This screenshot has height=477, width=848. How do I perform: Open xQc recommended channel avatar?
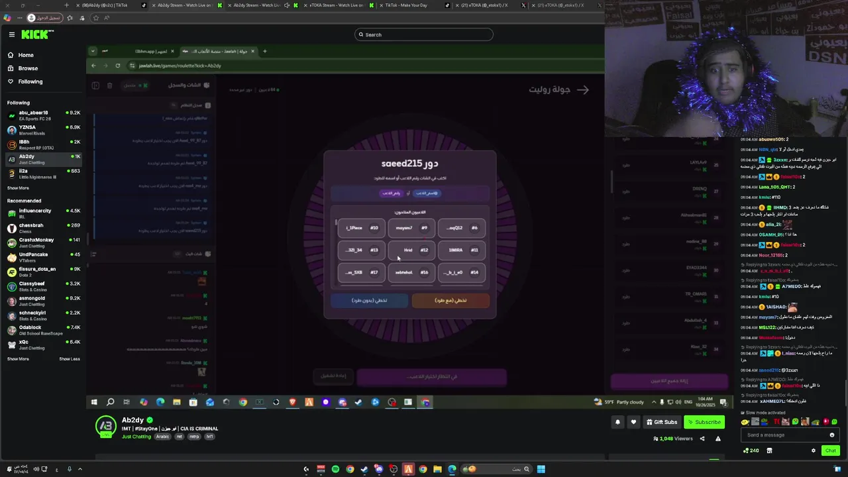11,344
